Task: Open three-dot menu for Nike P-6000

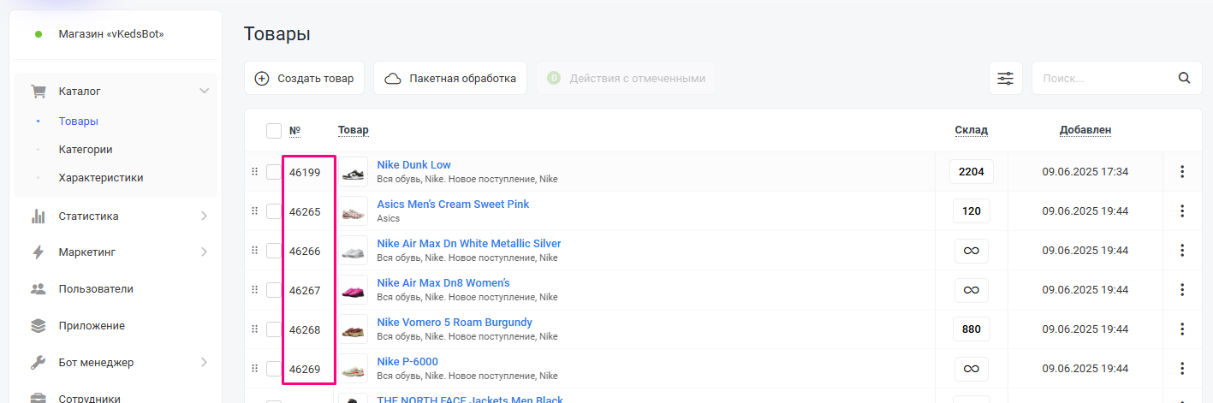Action: [x=1182, y=369]
